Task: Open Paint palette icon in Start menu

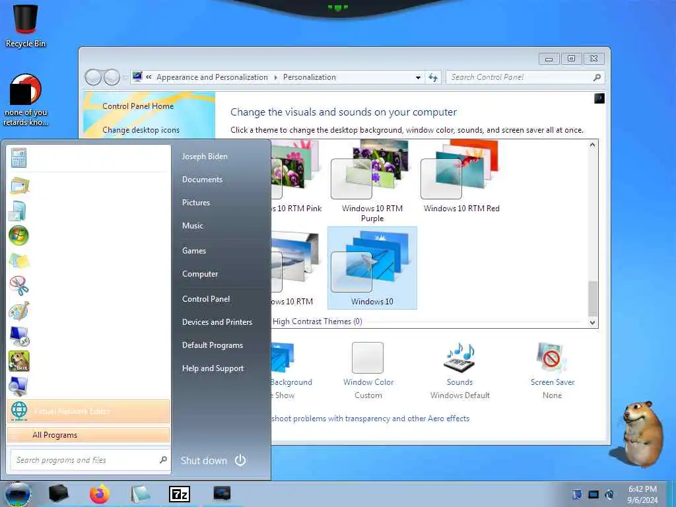Action: (19, 311)
